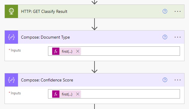This screenshot has width=189, height=109.
Task: Remove first(...) expression from Confidence Score inputs
Action: click(78, 94)
